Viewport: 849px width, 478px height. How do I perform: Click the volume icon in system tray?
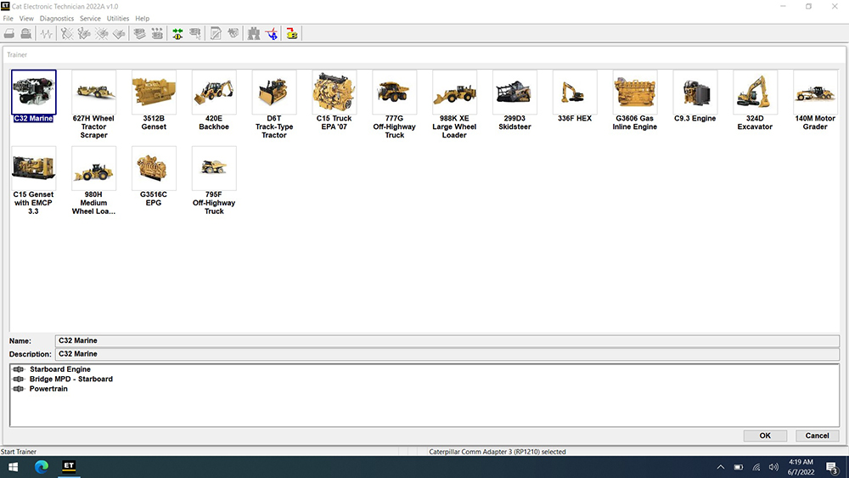click(x=773, y=467)
